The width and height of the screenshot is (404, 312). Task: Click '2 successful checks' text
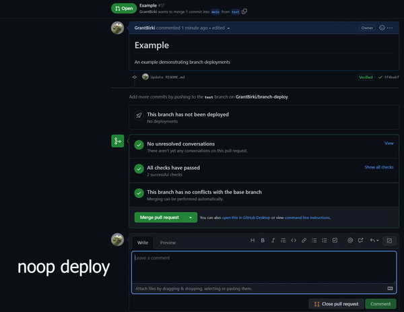pyautogui.click(x=165, y=175)
